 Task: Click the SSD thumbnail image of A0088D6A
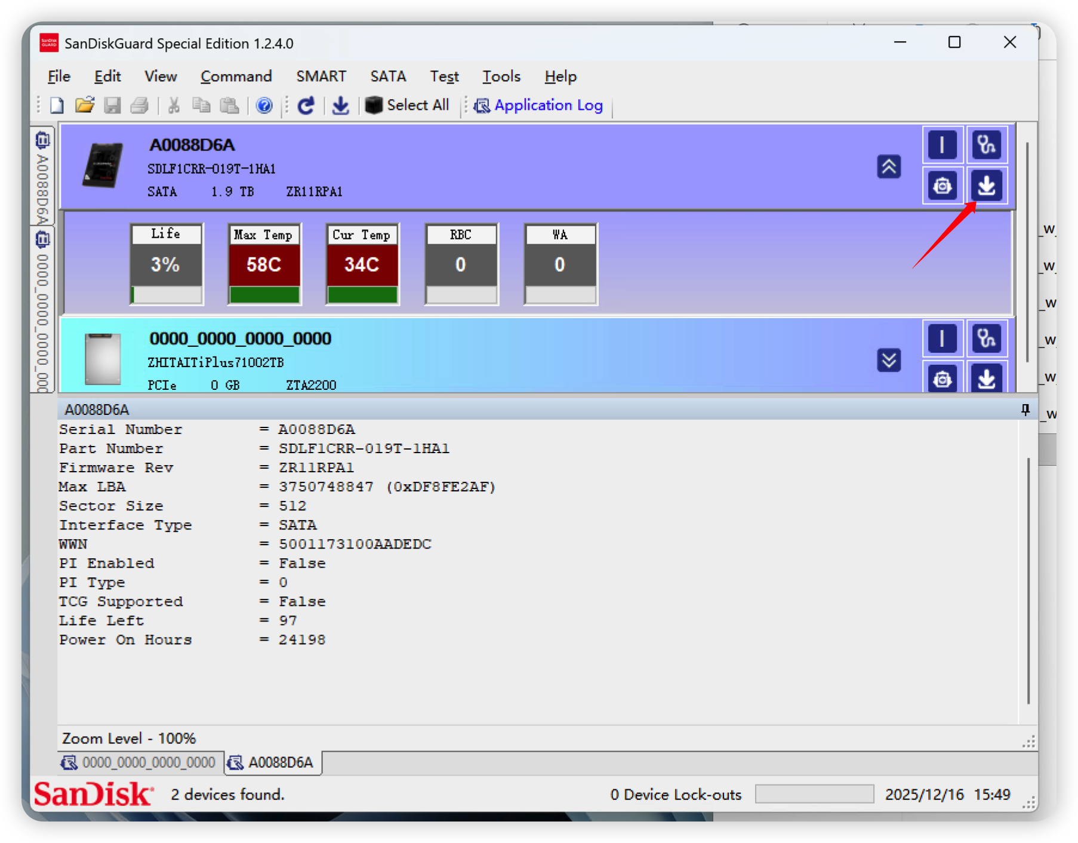click(x=103, y=165)
